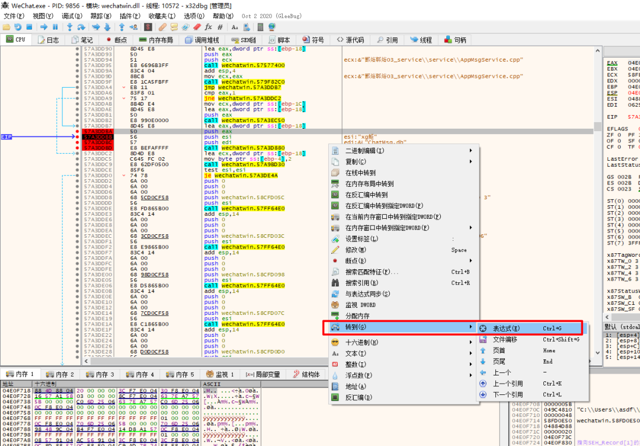Image resolution: width=640 pixels, height=446 pixels.
Task: Toggle breakpoint bullet at address 57A3DDBA
Action: click(77, 132)
